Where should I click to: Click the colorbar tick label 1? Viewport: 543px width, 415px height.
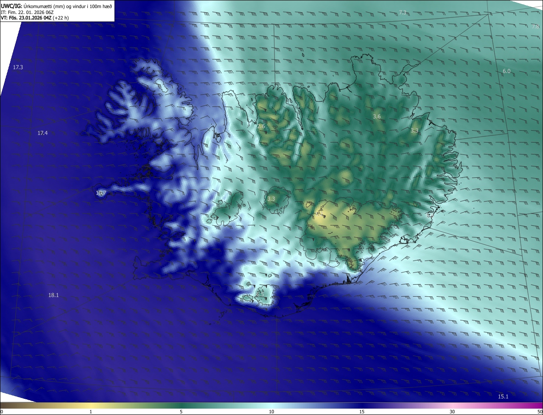91,412
